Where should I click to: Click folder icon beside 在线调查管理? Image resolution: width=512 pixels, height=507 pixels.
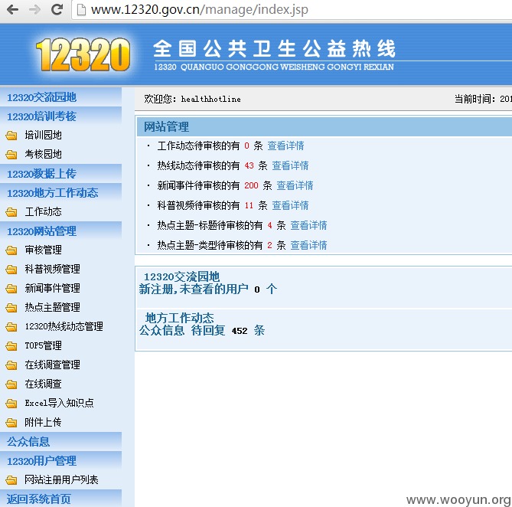click(11, 365)
